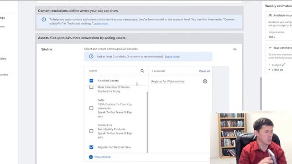Click the plus icon next to New sitelink
This screenshot has height=164, width=292.
click(91, 157)
